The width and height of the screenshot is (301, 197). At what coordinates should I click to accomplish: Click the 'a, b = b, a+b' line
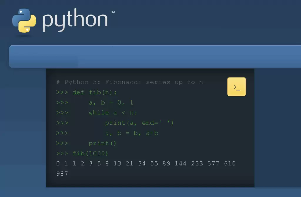point(131,133)
